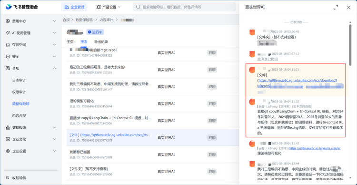
Task: Expand the AI 使用管理 chevron
Action: tap(54, 33)
